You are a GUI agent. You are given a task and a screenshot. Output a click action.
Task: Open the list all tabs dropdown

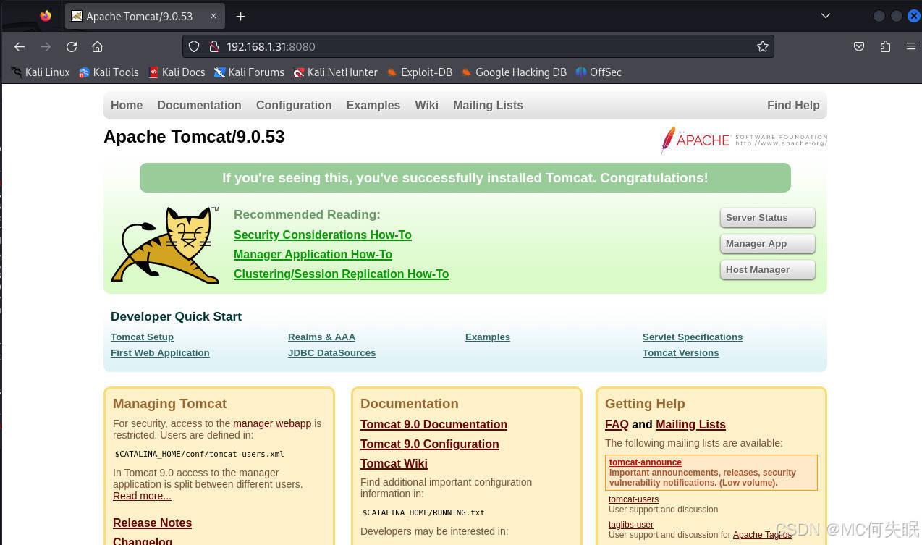point(825,16)
